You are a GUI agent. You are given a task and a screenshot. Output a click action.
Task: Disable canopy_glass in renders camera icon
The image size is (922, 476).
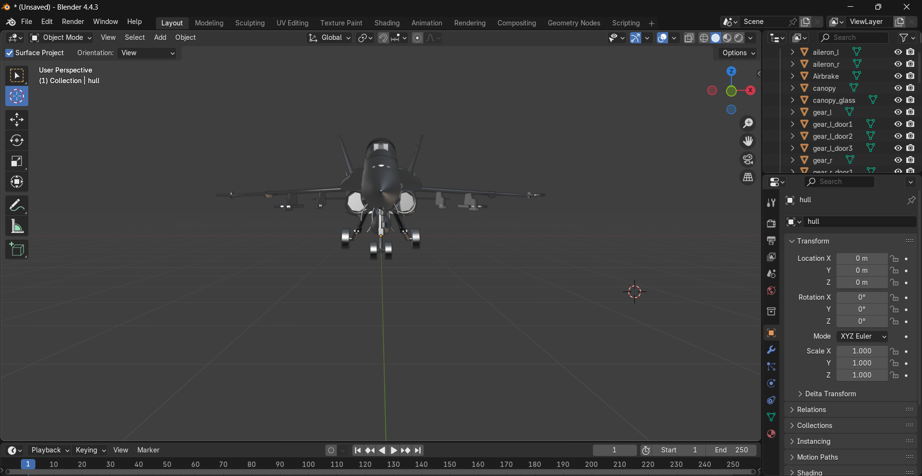(x=910, y=100)
